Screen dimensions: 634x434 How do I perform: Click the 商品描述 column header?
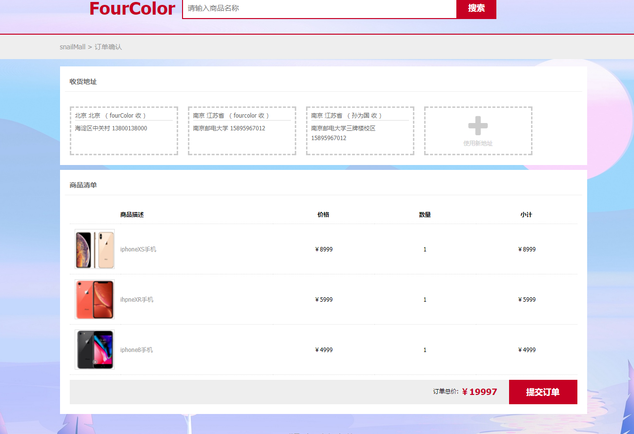tap(132, 215)
